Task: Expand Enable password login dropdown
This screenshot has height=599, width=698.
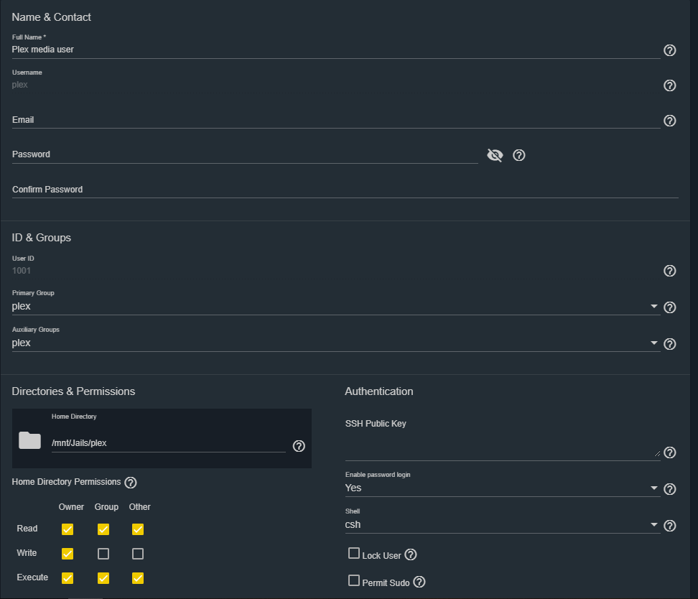Action: tap(502, 488)
